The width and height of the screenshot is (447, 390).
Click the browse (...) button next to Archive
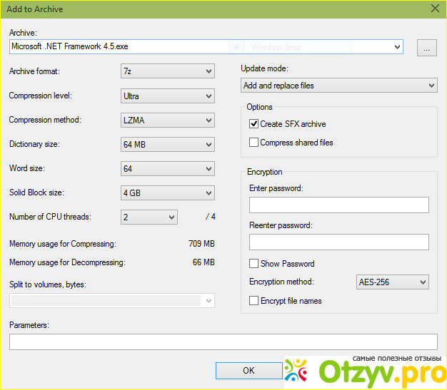point(427,48)
